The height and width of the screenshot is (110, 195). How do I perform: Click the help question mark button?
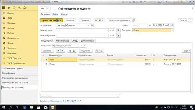190,20
